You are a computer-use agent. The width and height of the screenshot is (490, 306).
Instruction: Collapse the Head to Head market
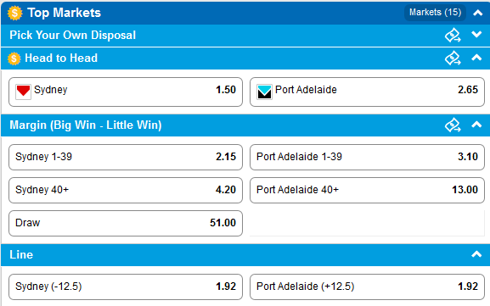476,58
